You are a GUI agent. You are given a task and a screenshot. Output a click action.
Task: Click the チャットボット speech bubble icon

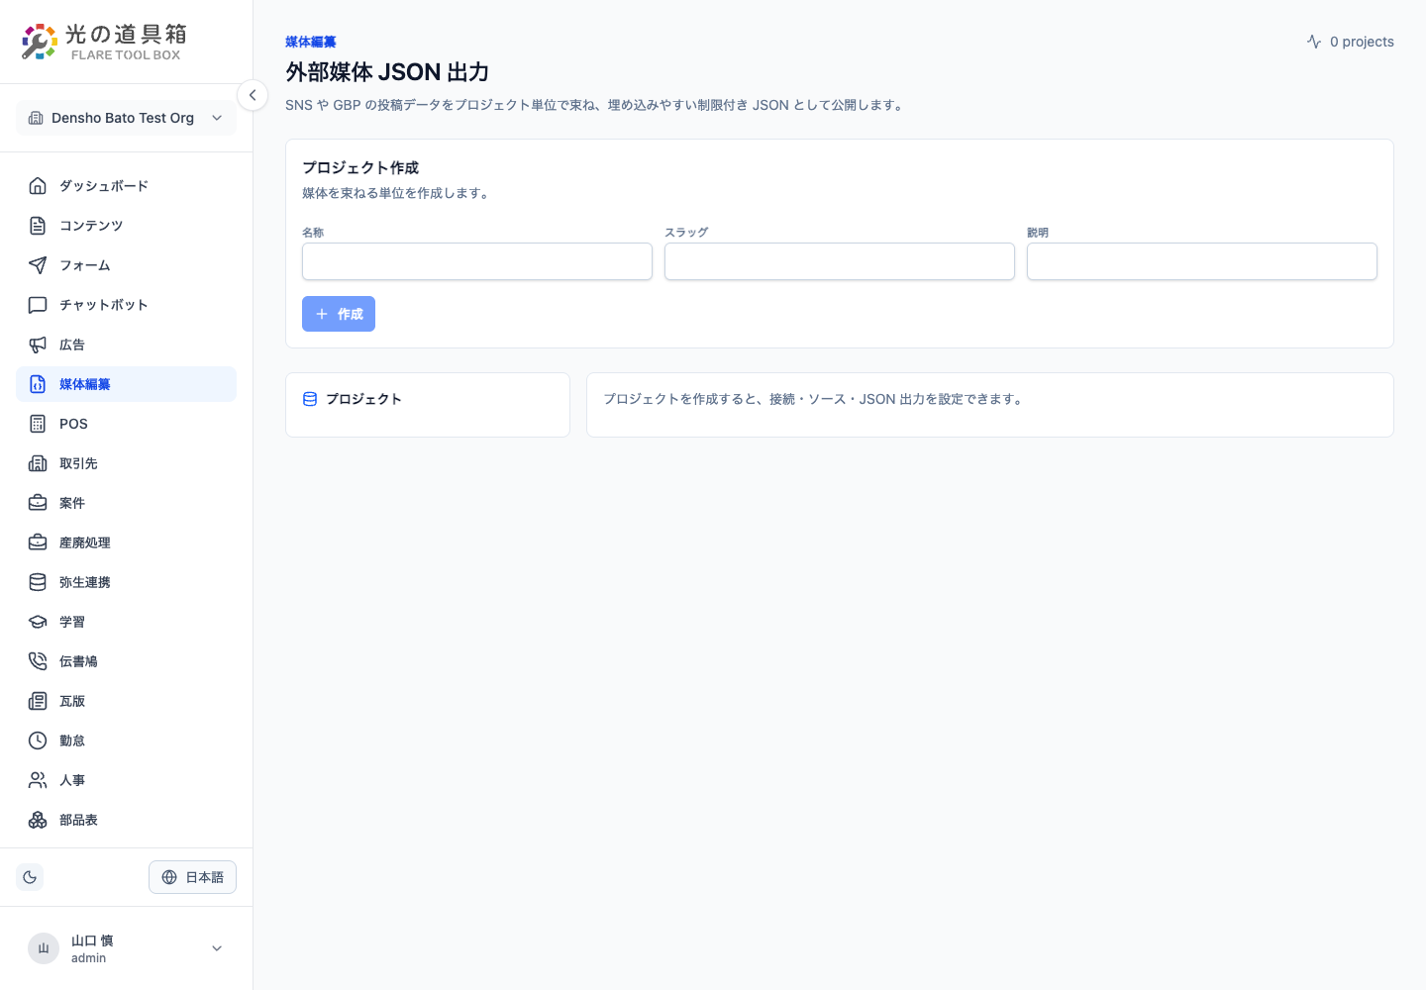click(x=38, y=305)
